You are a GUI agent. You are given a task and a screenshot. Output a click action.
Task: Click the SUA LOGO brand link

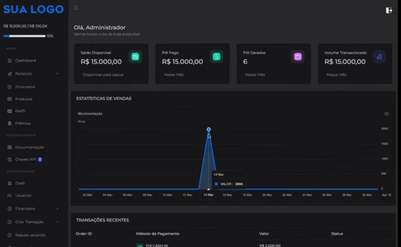33,9
